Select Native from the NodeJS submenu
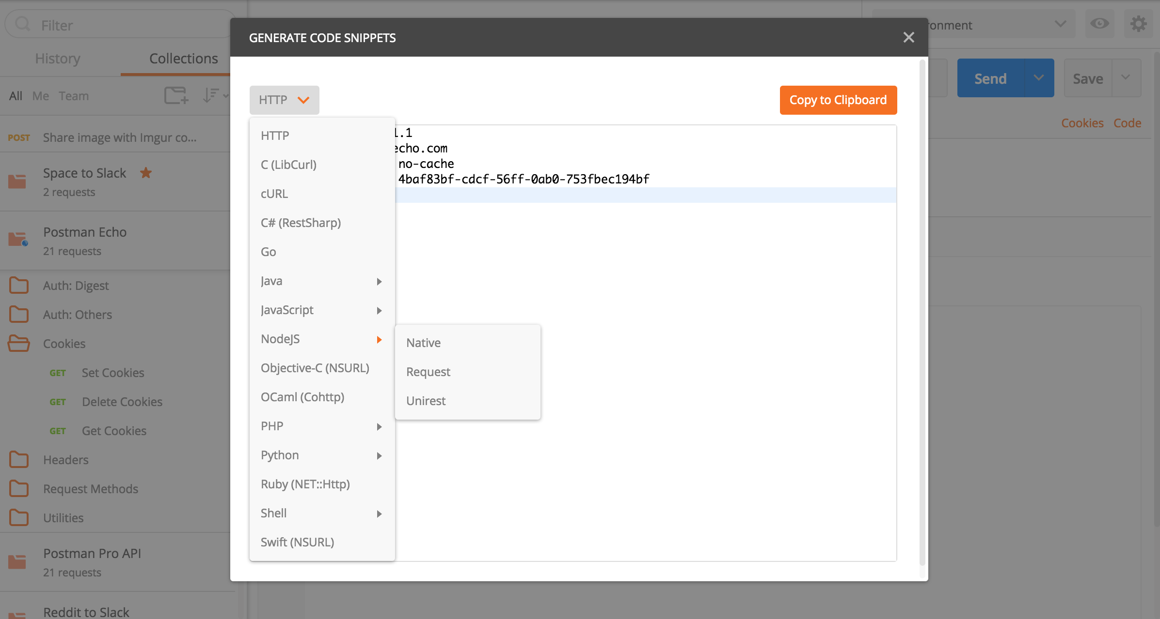Image resolution: width=1160 pixels, height=619 pixels. (423, 342)
